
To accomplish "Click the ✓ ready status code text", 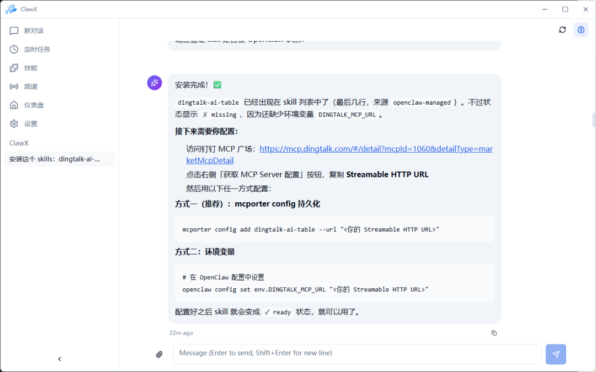I will (x=278, y=312).
